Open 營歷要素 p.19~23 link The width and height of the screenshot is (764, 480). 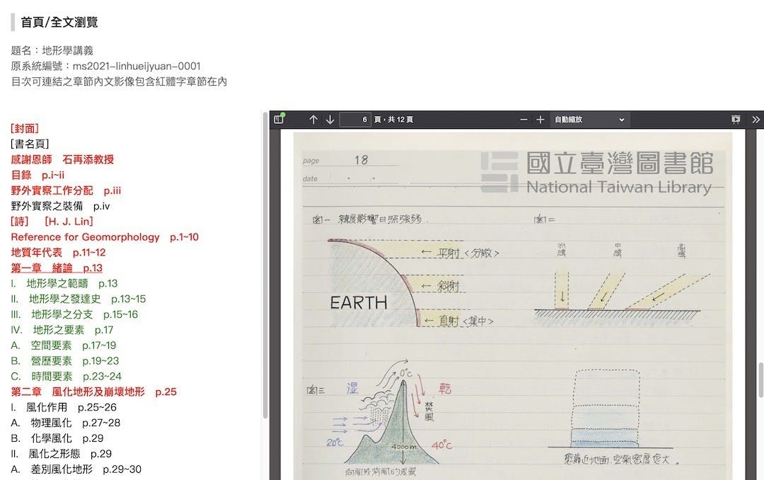[x=65, y=361]
